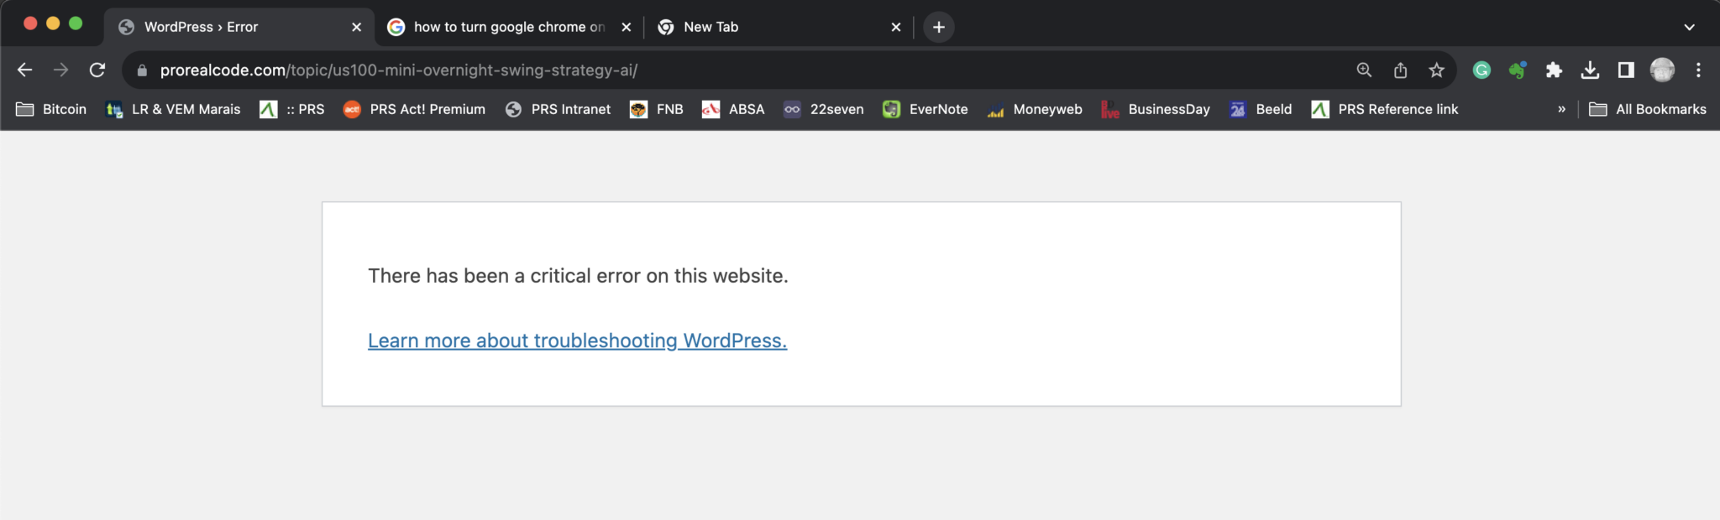Viewport: 1720px width, 520px height.
Task: Open PRS Intranet bookmark
Action: click(x=558, y=109)
